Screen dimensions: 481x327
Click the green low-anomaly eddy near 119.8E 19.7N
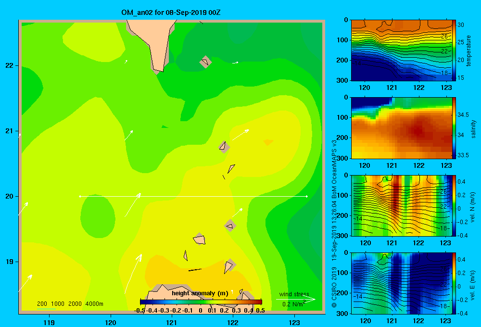98,216
